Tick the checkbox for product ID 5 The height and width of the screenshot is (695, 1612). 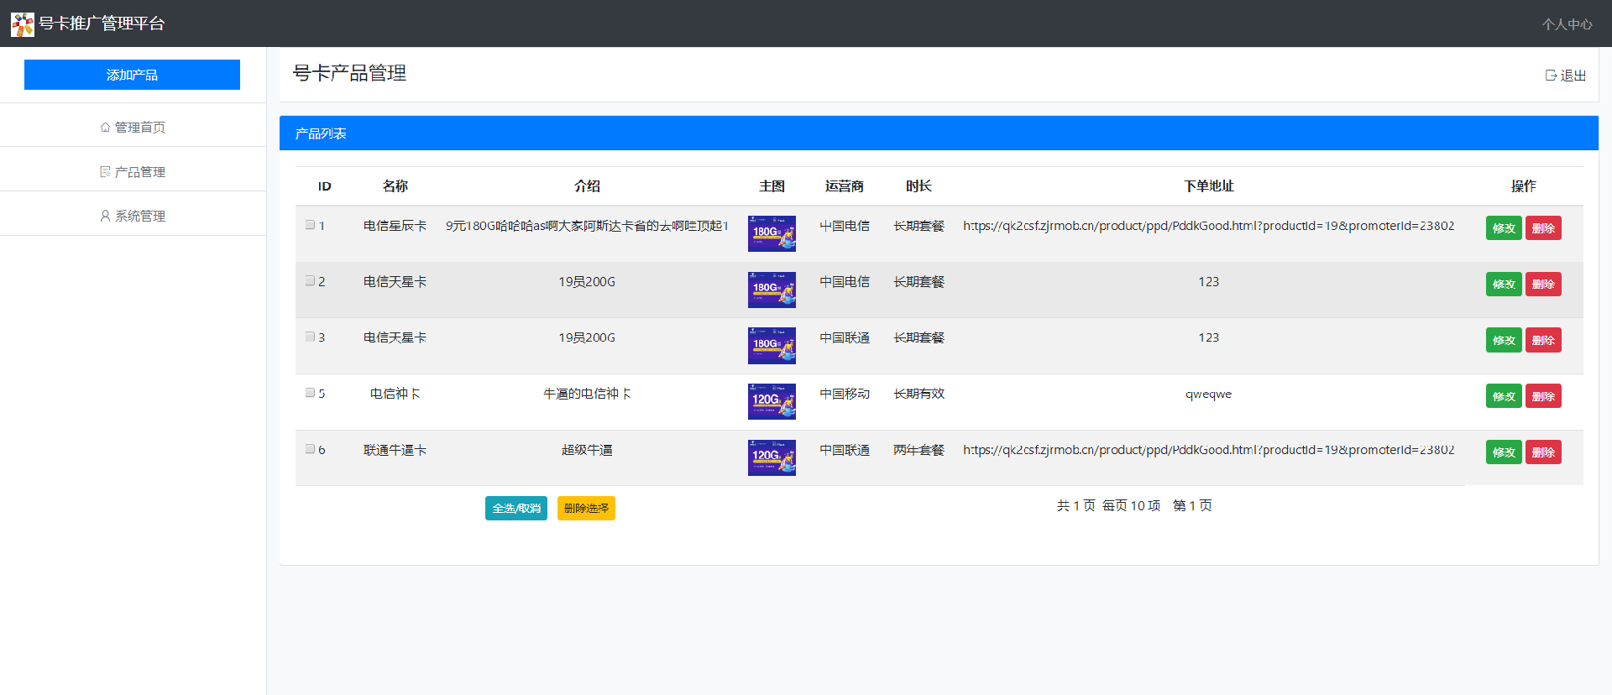310,393
